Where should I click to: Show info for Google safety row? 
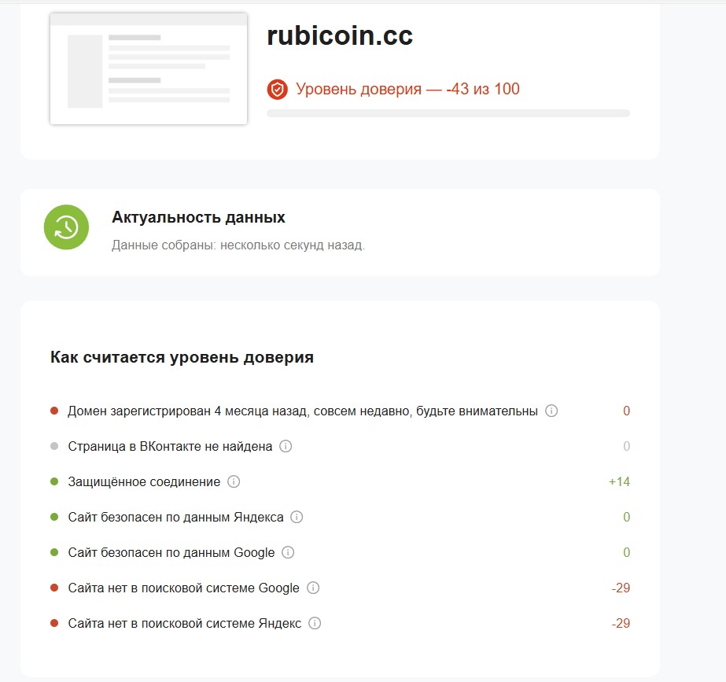point(288,552)
